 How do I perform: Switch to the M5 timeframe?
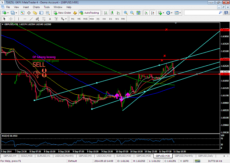point(79,19)
